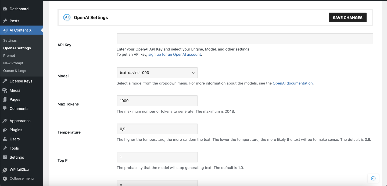
Task: Click the Users person icon
Action: point(5,139)
